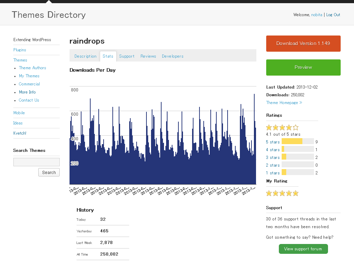Screen dimensions: 354x270
Task: Go to Mobile section
Action: pyautogui.click(x=19, y=113)
